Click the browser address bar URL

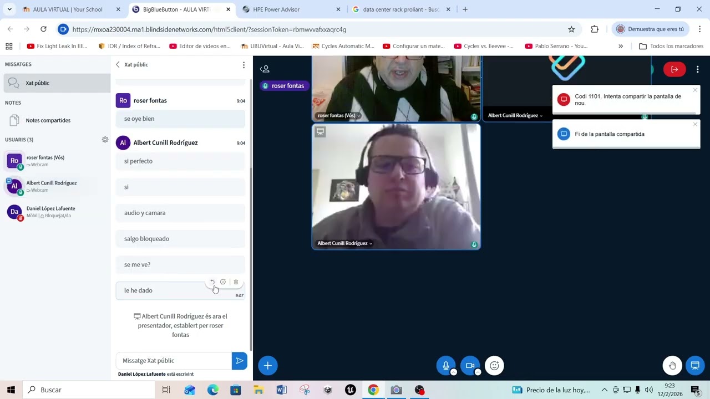click(209, 29)
